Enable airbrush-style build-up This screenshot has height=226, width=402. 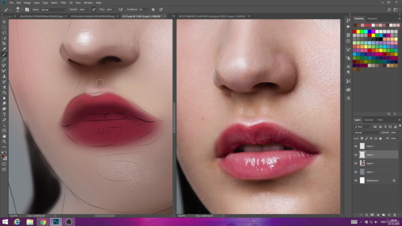(x=121, y=9)
